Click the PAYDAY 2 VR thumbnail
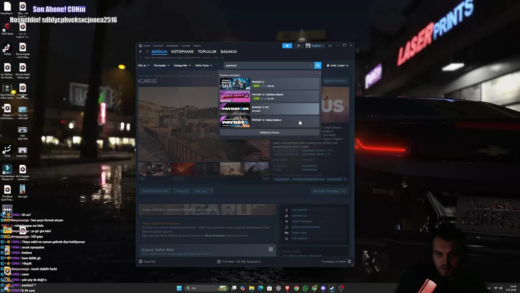The image size is (520, 293). (x=235, y=109)
